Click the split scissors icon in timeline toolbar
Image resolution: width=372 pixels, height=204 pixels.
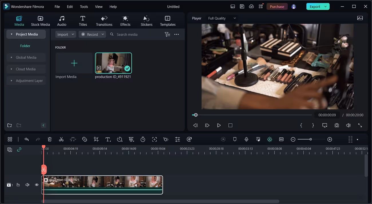click(x=61, y=139)
